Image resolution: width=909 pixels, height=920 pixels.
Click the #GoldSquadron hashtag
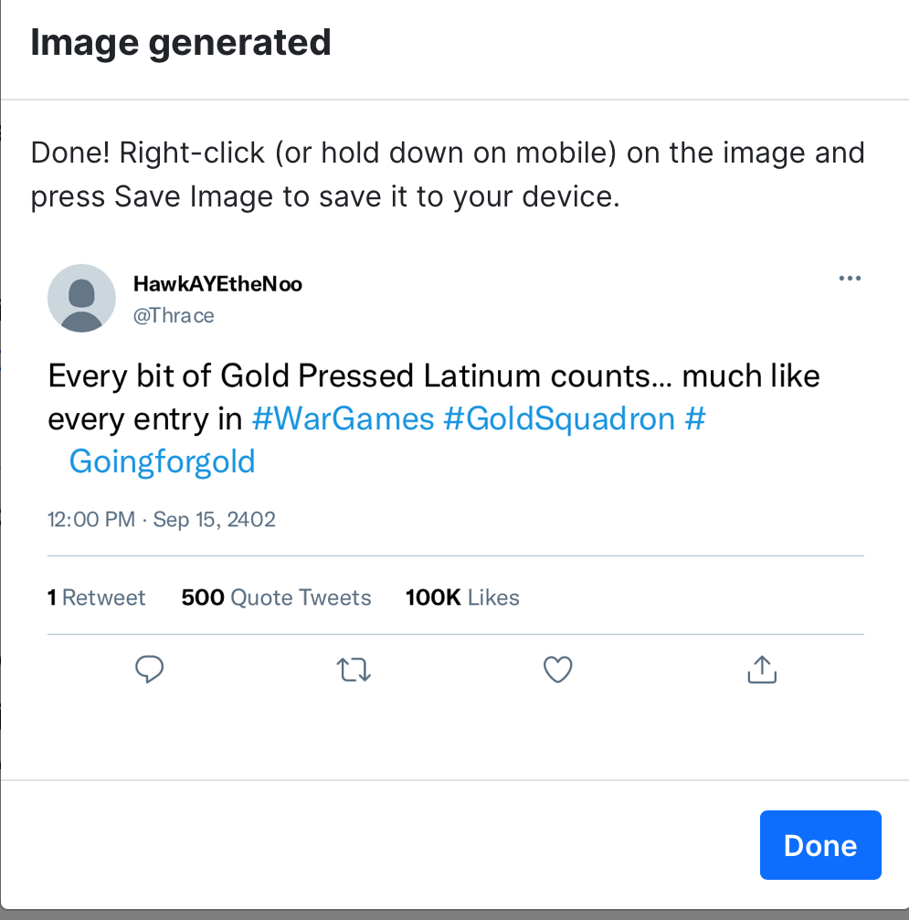pos(558,419)
